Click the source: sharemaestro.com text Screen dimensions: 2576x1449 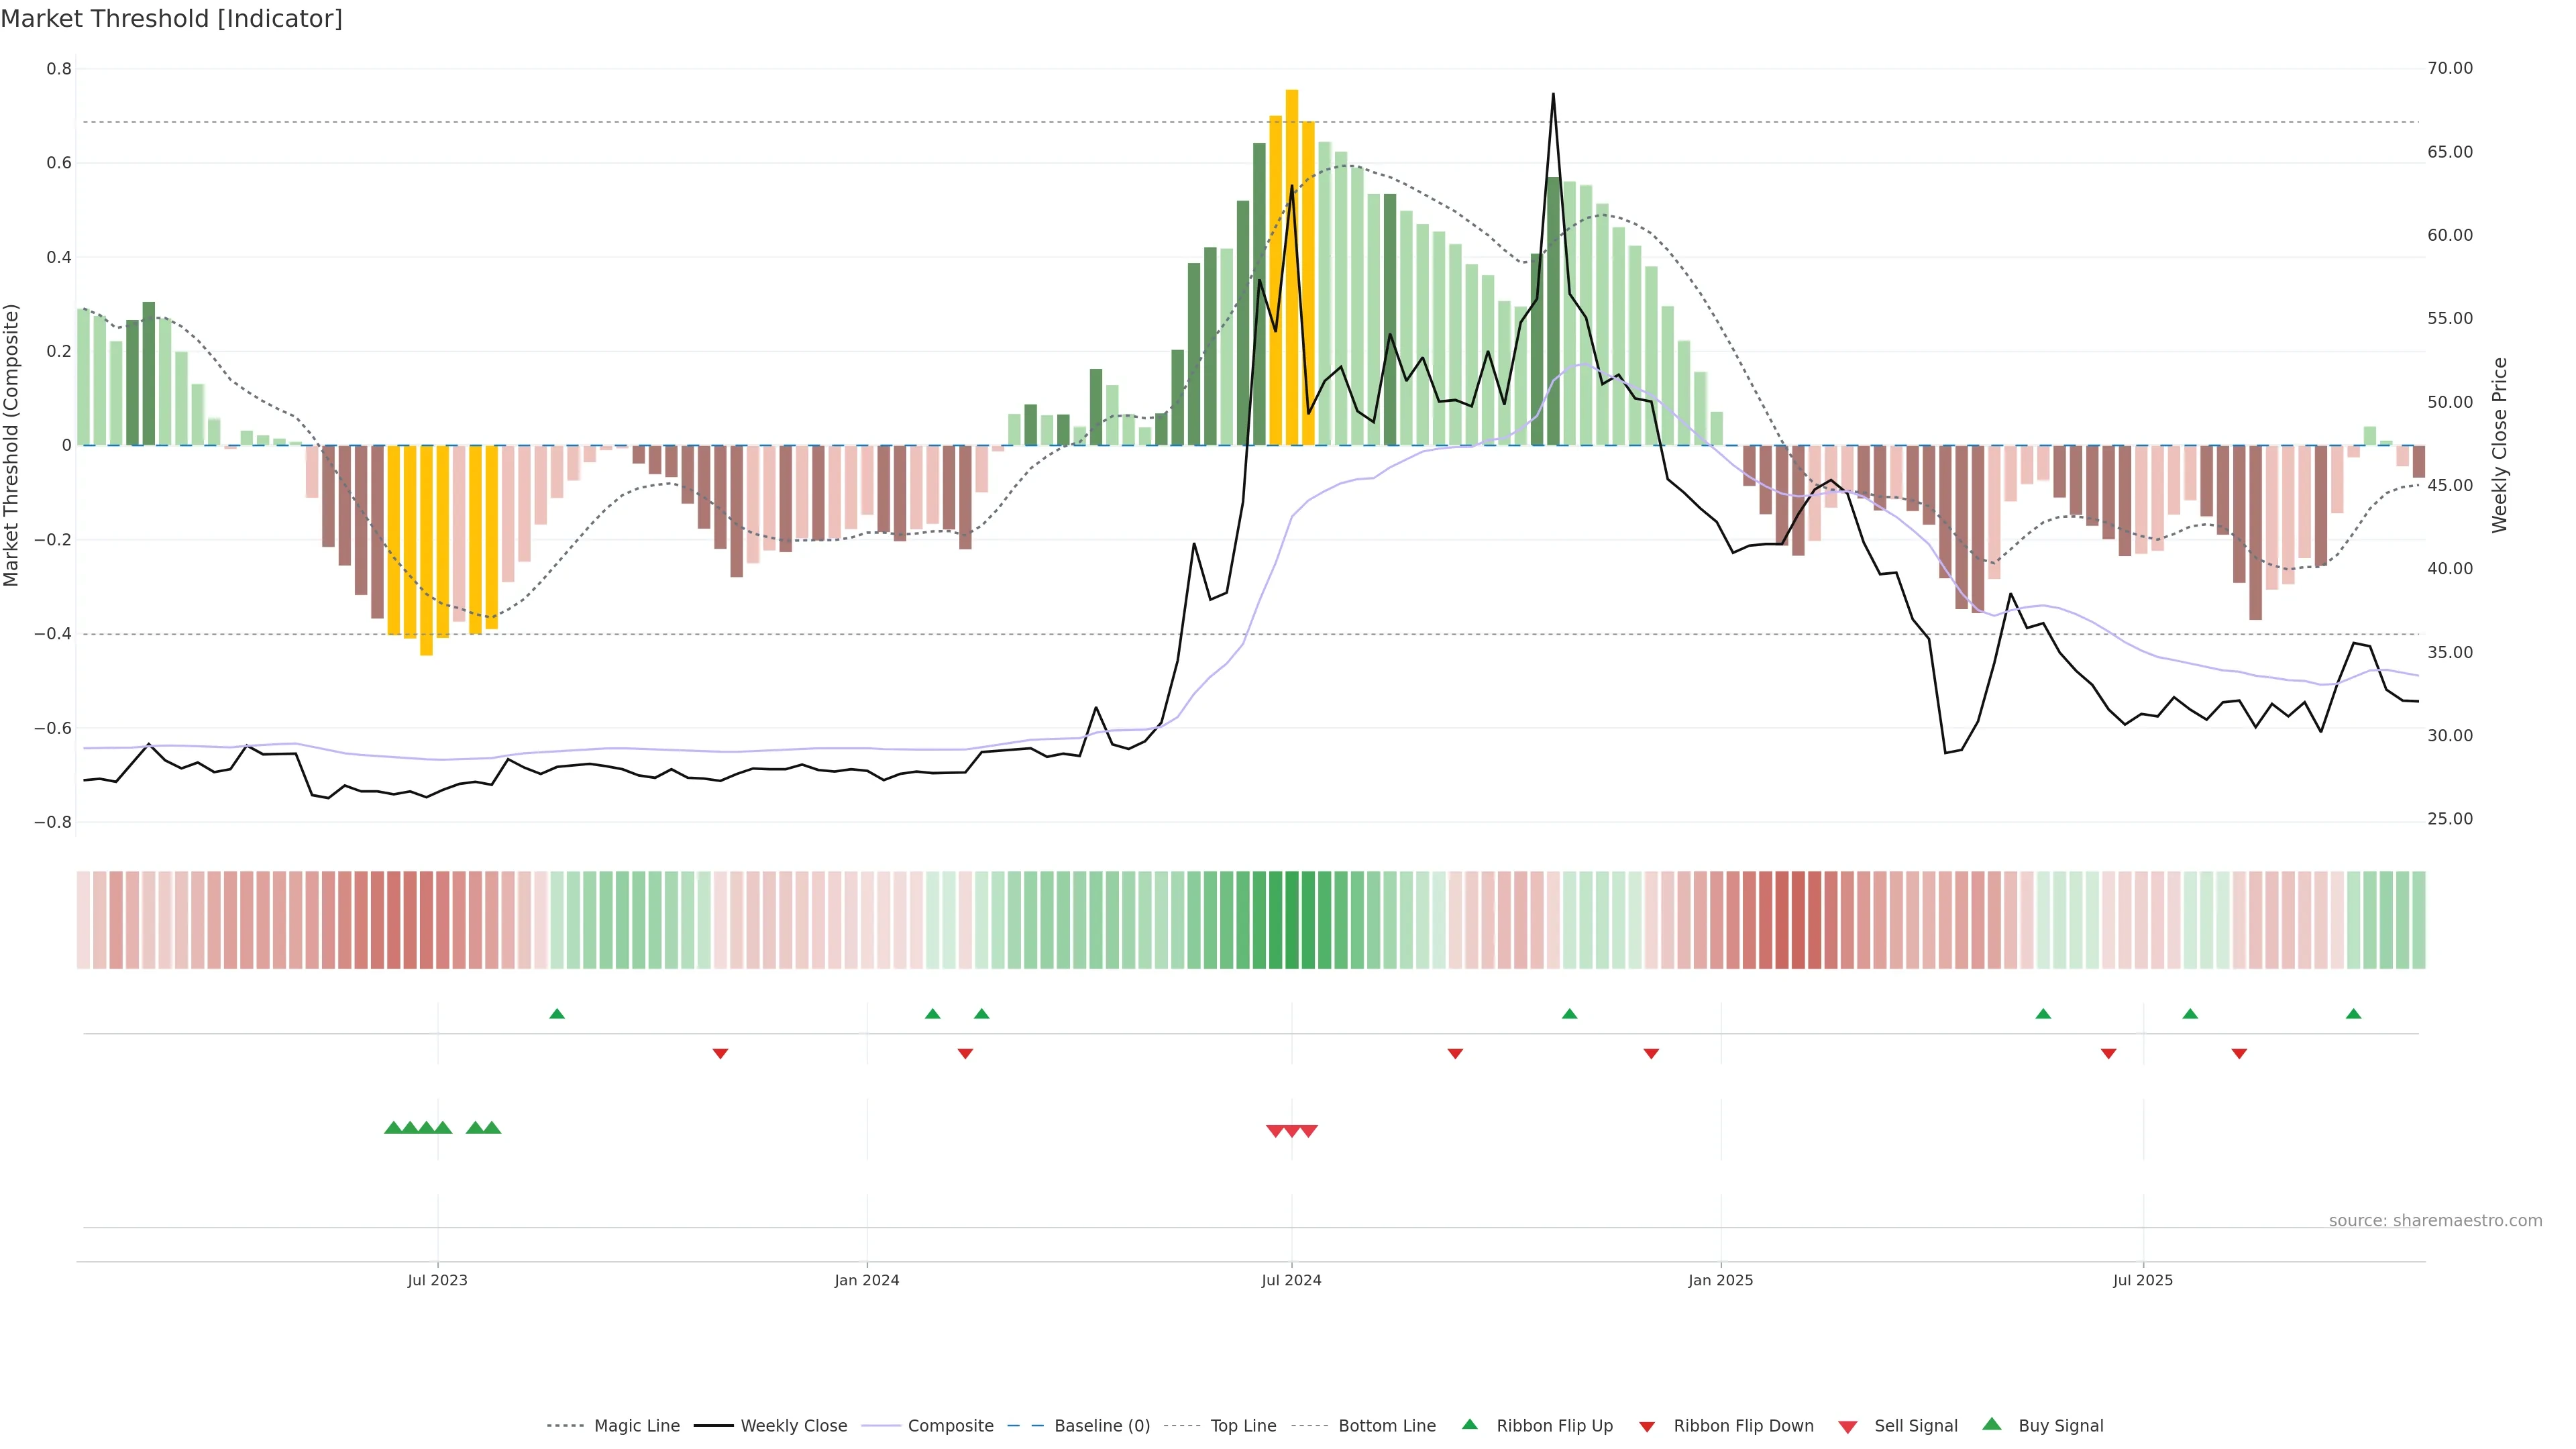point(2435,1220)
